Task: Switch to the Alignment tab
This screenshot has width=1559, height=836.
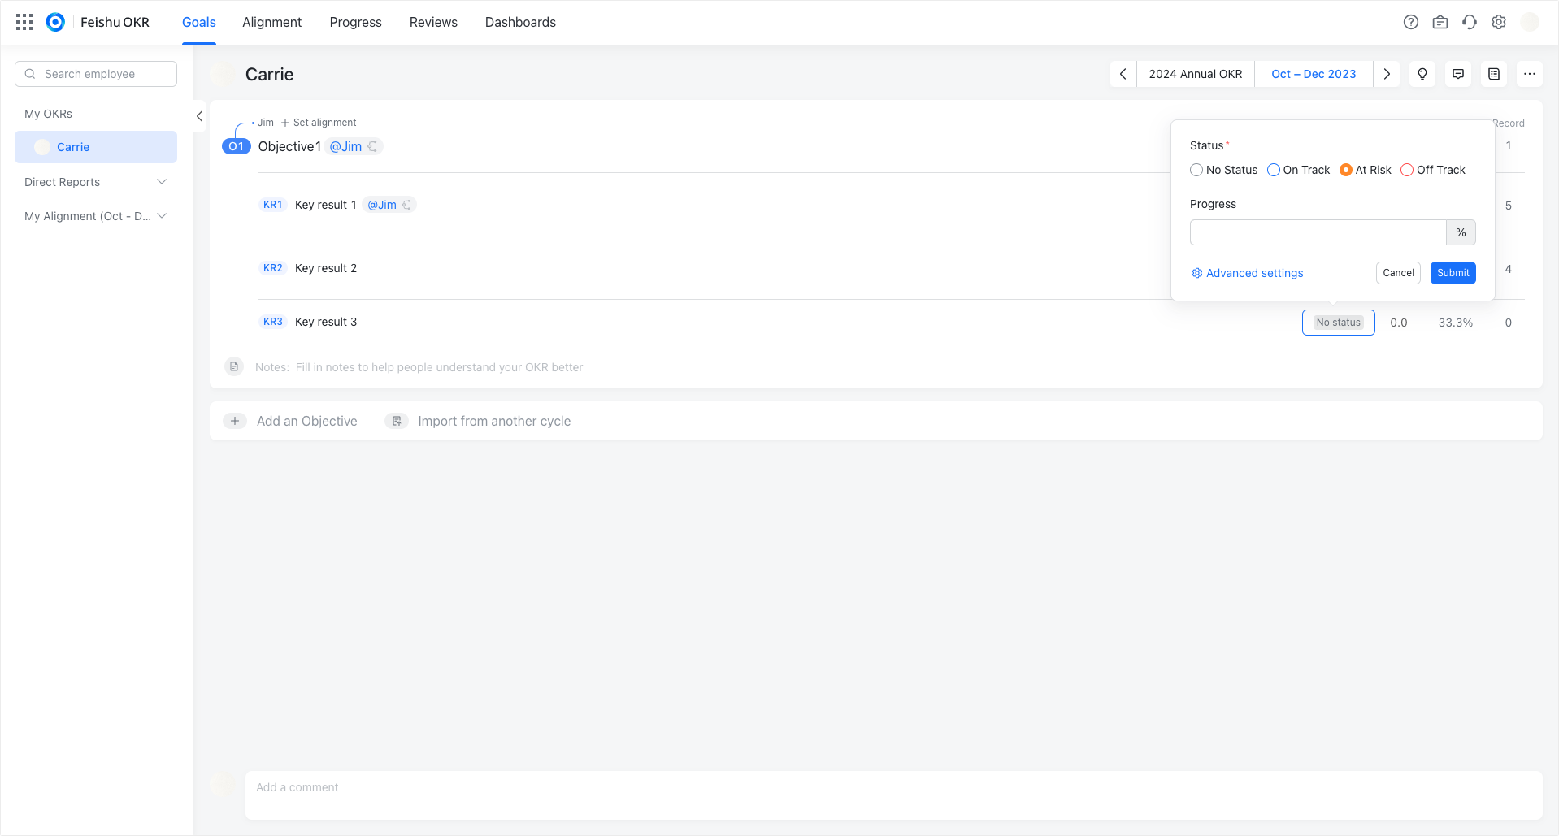Action: tap(271, 22)
